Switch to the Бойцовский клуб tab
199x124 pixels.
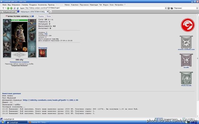click(8, 12)
